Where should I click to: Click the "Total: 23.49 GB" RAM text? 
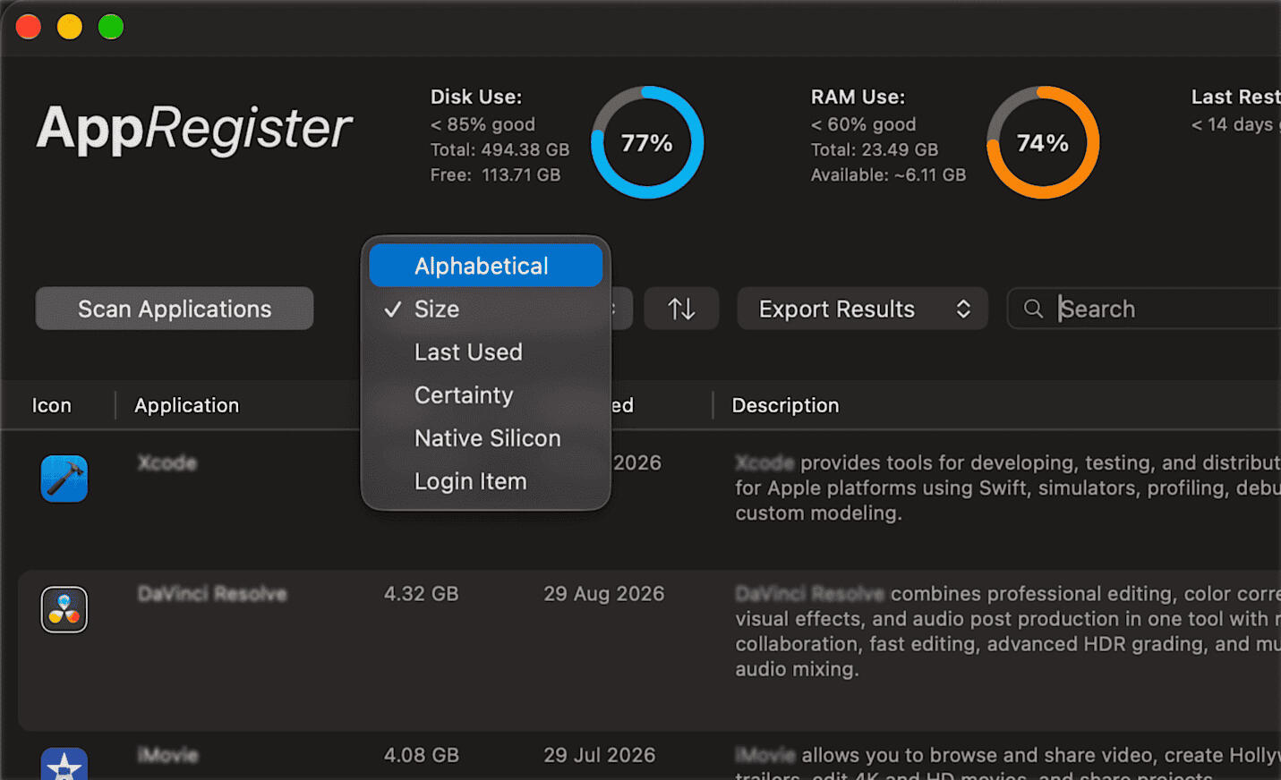pyautogui.click(x=875, y=149)
